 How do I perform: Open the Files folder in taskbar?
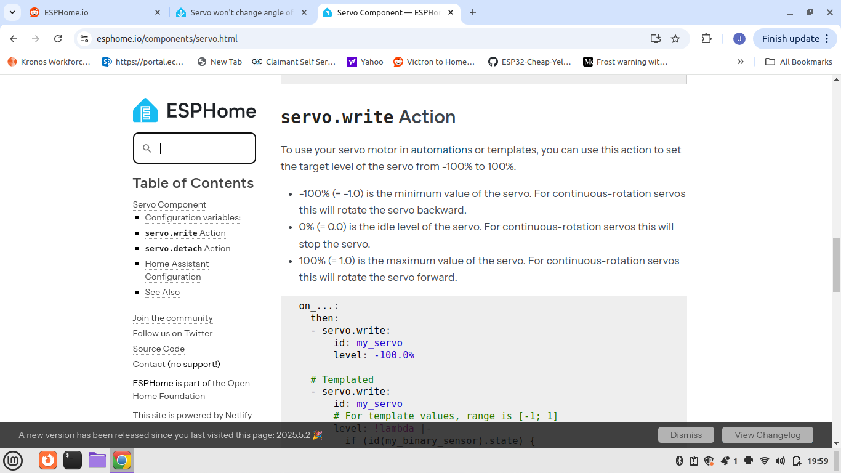[x=97, y=460]
